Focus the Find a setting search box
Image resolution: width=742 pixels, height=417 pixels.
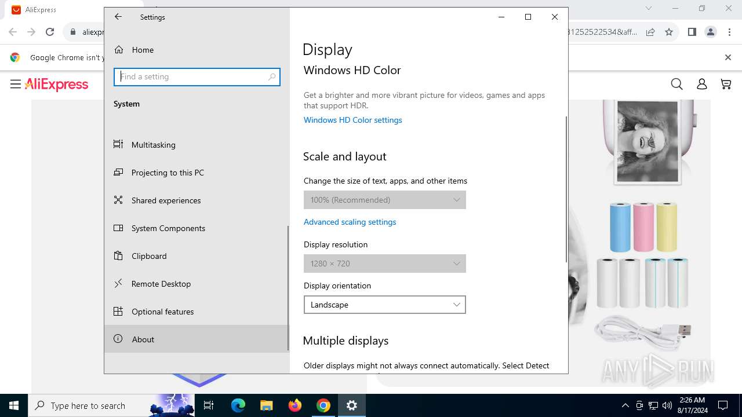tap(197, 76)
